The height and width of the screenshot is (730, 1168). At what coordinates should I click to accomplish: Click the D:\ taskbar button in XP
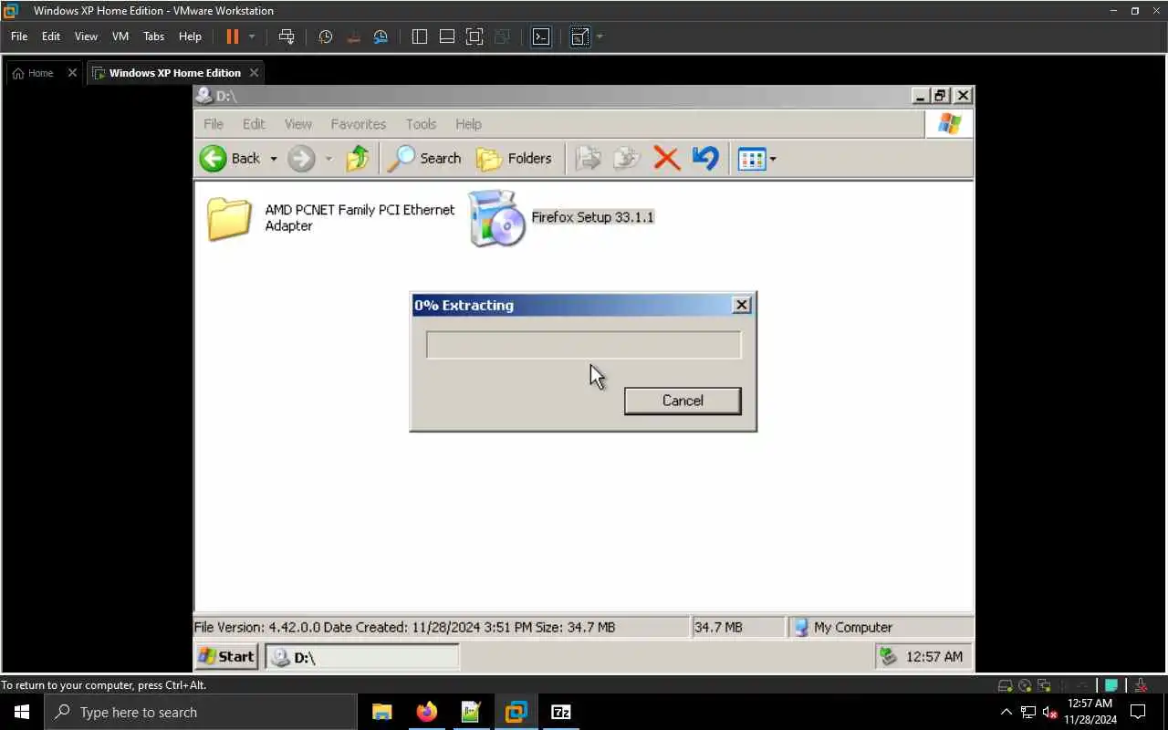(362, 656)
